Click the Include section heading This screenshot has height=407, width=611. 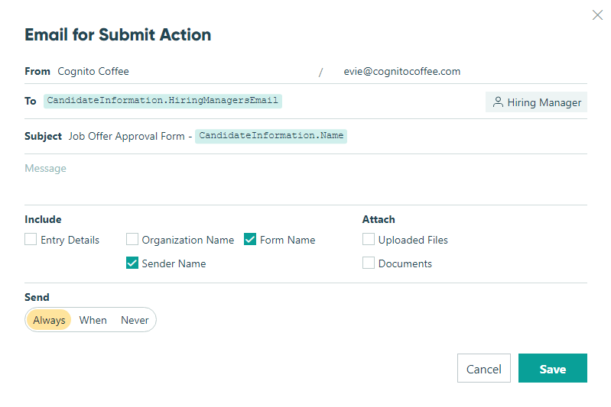43,219
